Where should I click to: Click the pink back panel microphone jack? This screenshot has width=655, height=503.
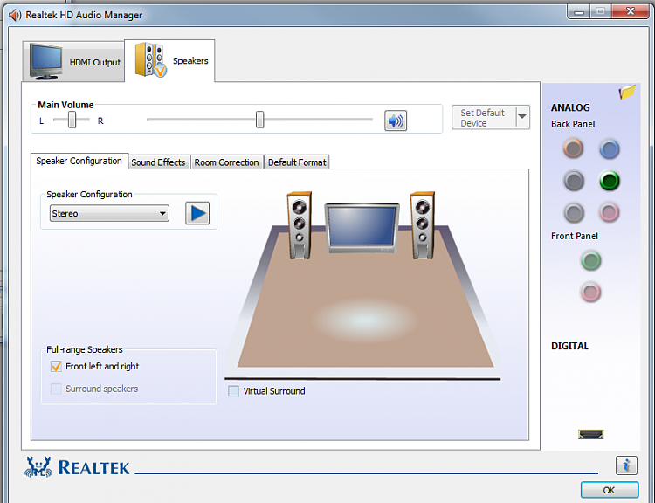[x=609, y=212]
